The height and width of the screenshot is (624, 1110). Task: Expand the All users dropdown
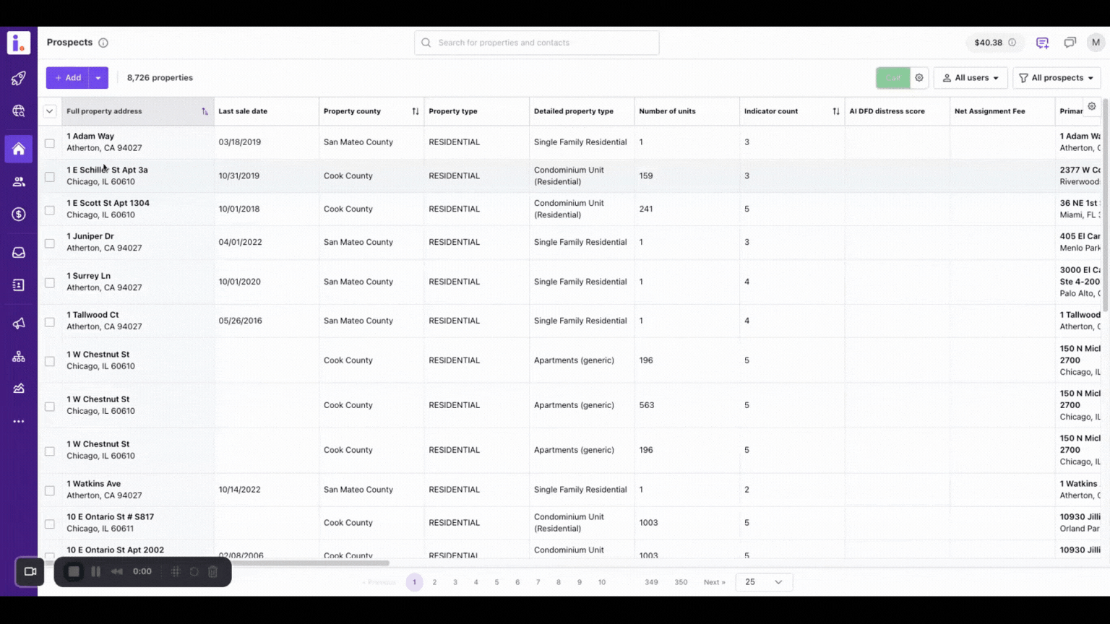coord(970,78)
